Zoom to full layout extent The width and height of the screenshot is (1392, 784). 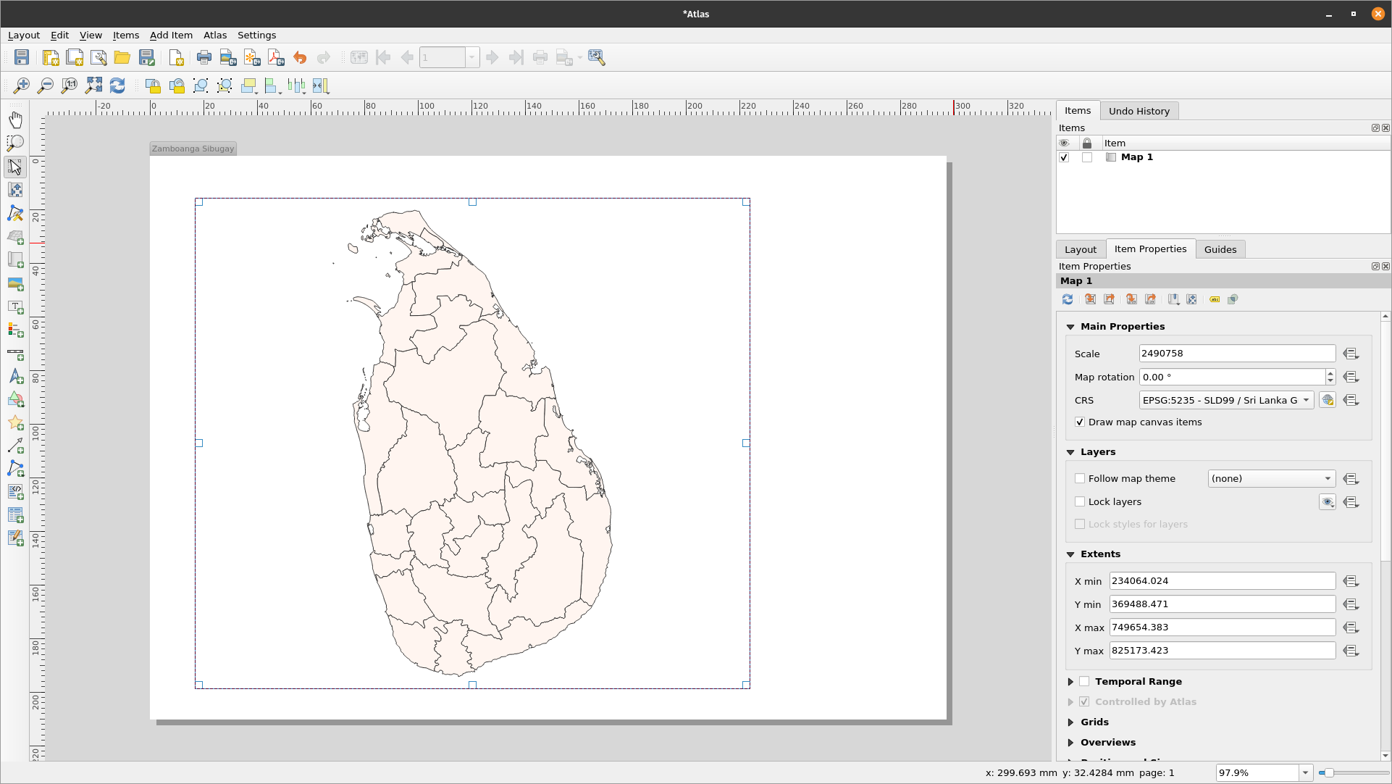[93, 86]
